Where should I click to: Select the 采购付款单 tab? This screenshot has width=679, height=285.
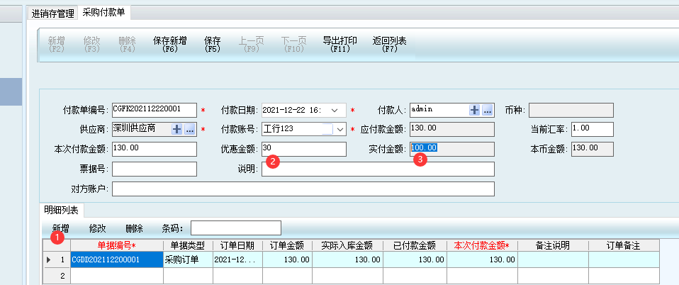[x=105, y=12]
